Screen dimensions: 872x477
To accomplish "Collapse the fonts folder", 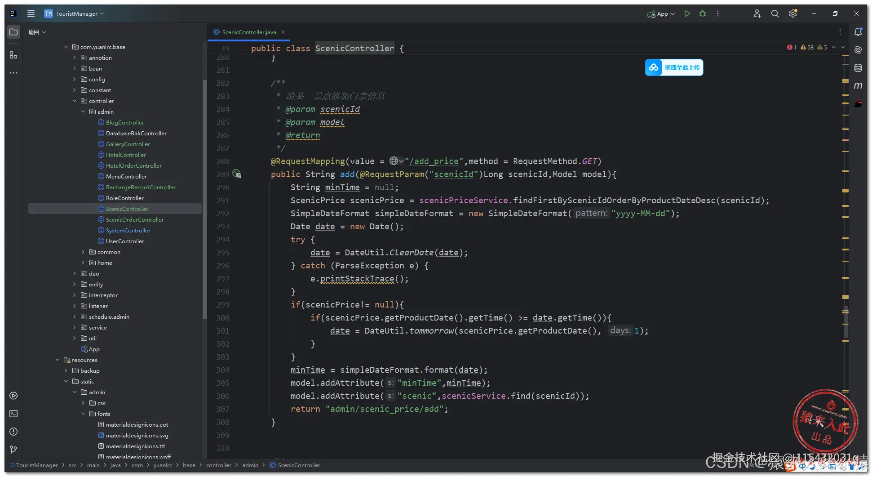I will [x=83, y=414].
